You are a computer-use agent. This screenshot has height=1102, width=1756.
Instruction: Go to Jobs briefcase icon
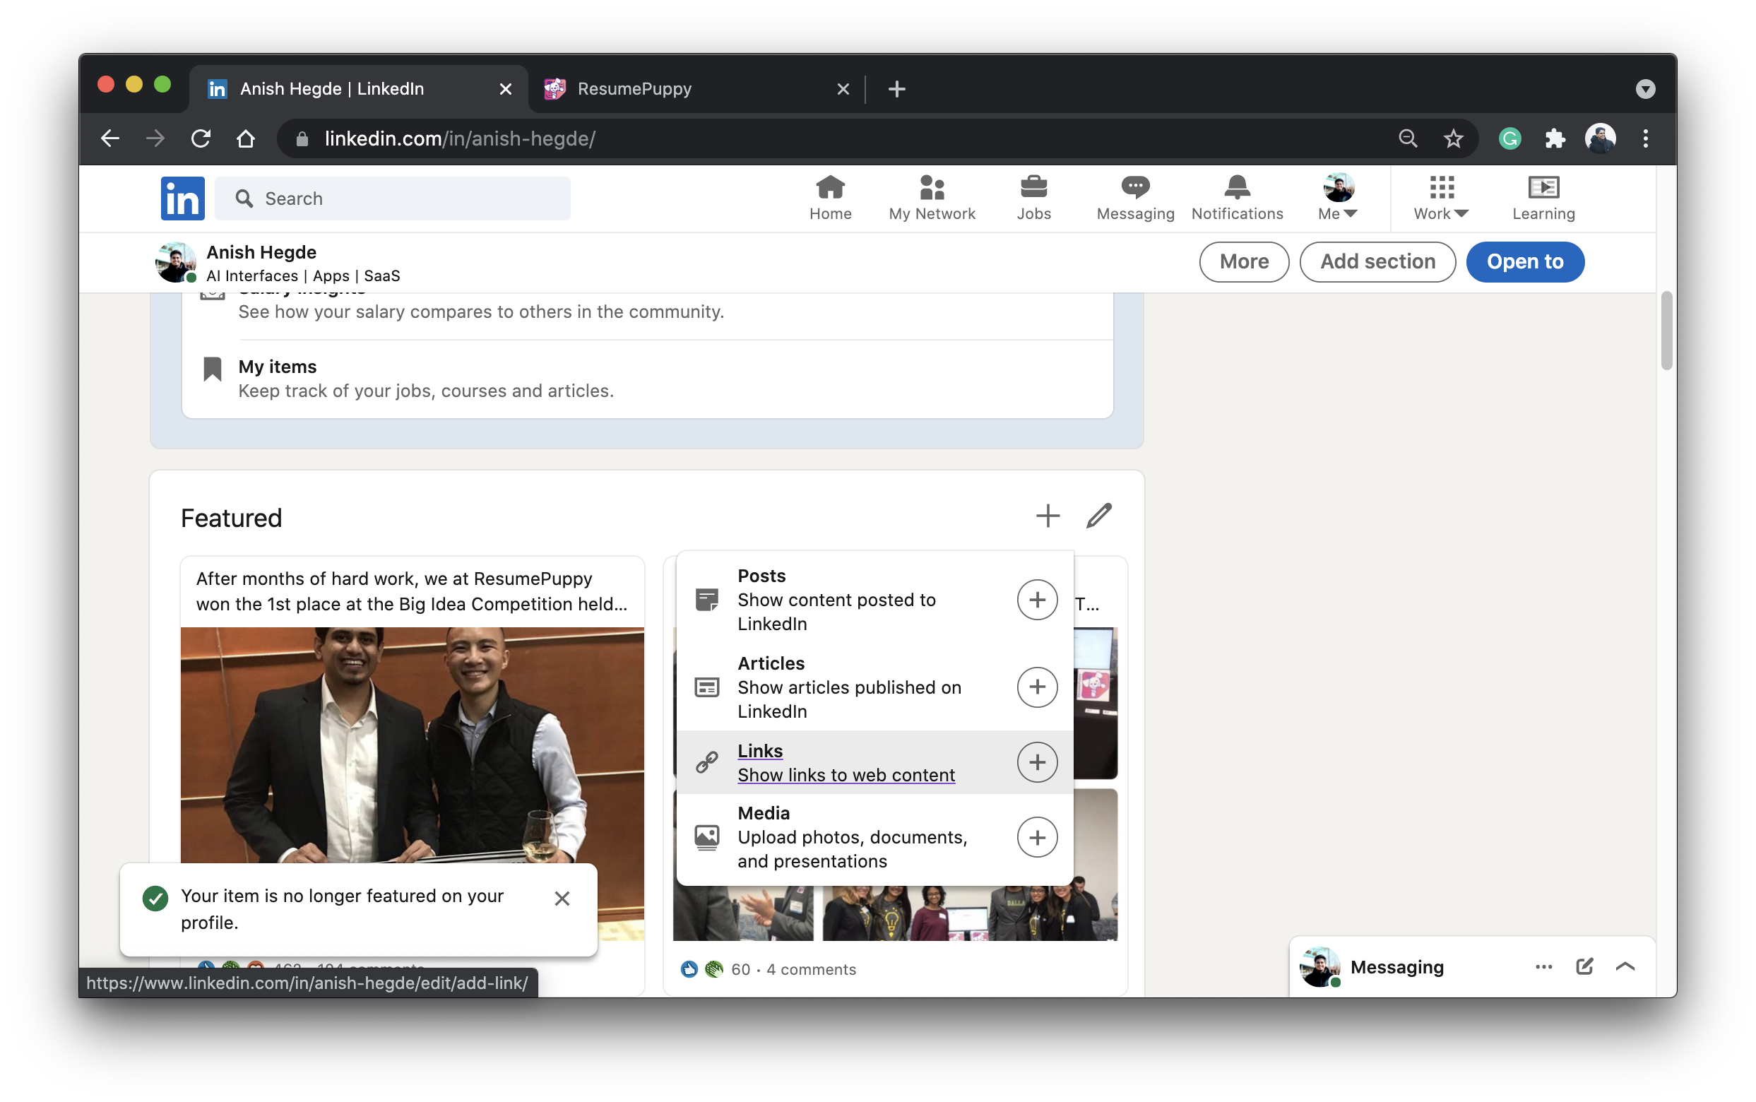point(1033,188)
